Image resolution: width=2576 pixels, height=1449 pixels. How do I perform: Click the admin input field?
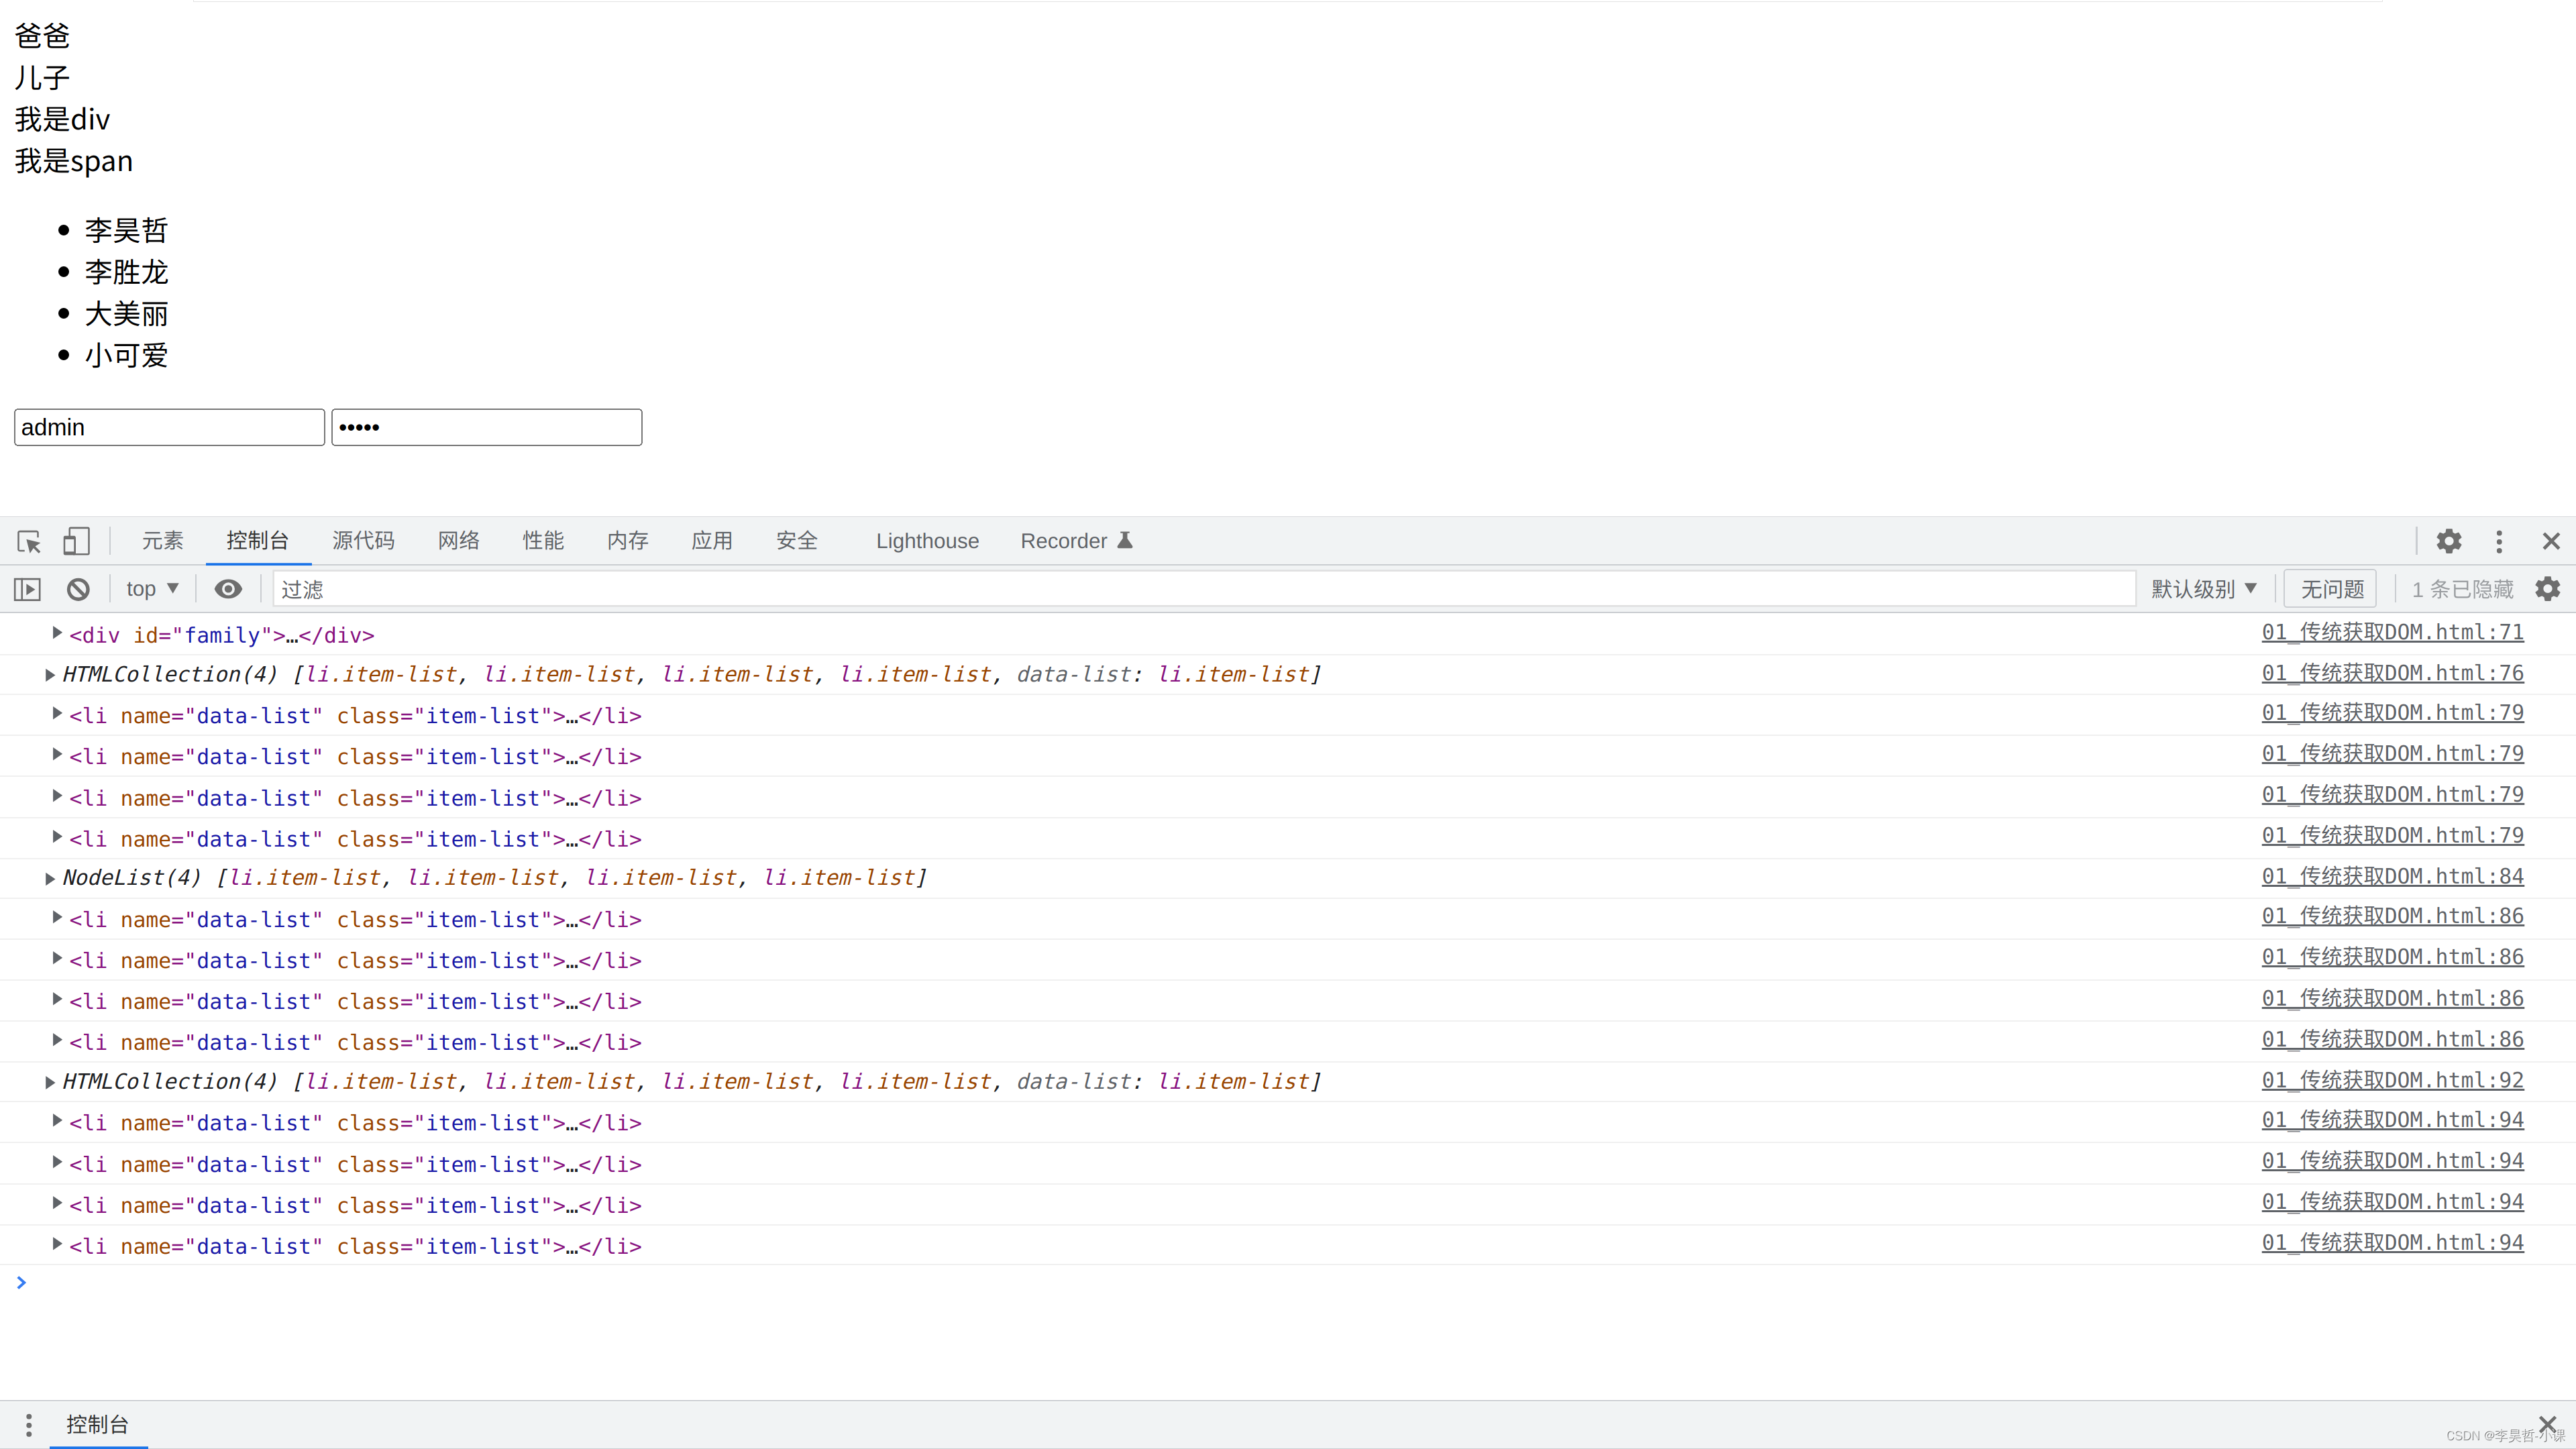[x=170, y=427]
